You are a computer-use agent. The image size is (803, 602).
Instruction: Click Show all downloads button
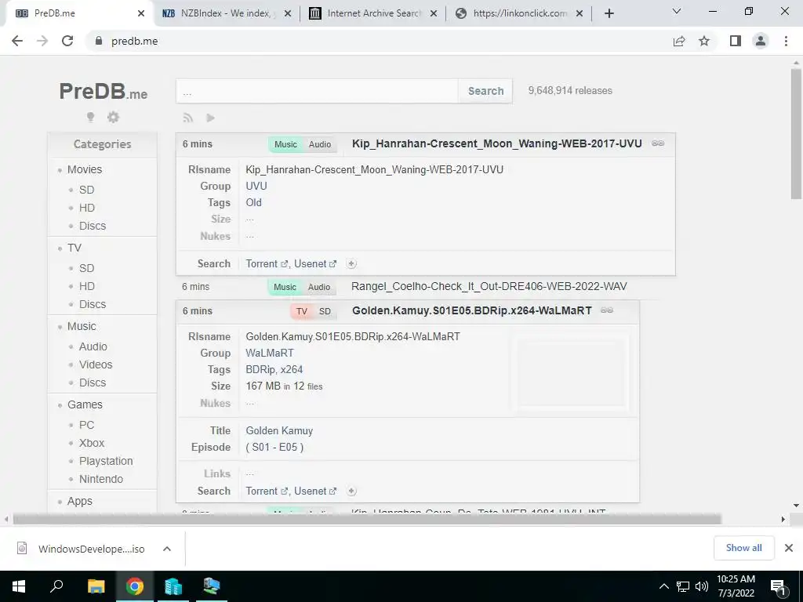click(743, 548)
